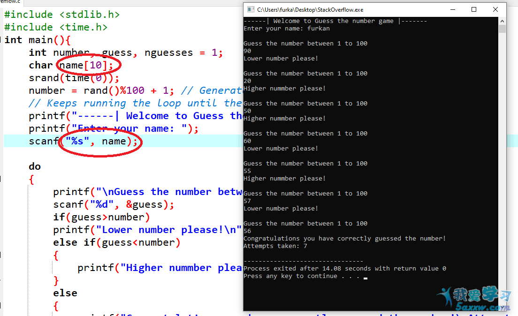Viewport: 518px width, 316px height.
Task: Click the 'number = rand()%100 + 1;' line
Action: click(101, 90)
